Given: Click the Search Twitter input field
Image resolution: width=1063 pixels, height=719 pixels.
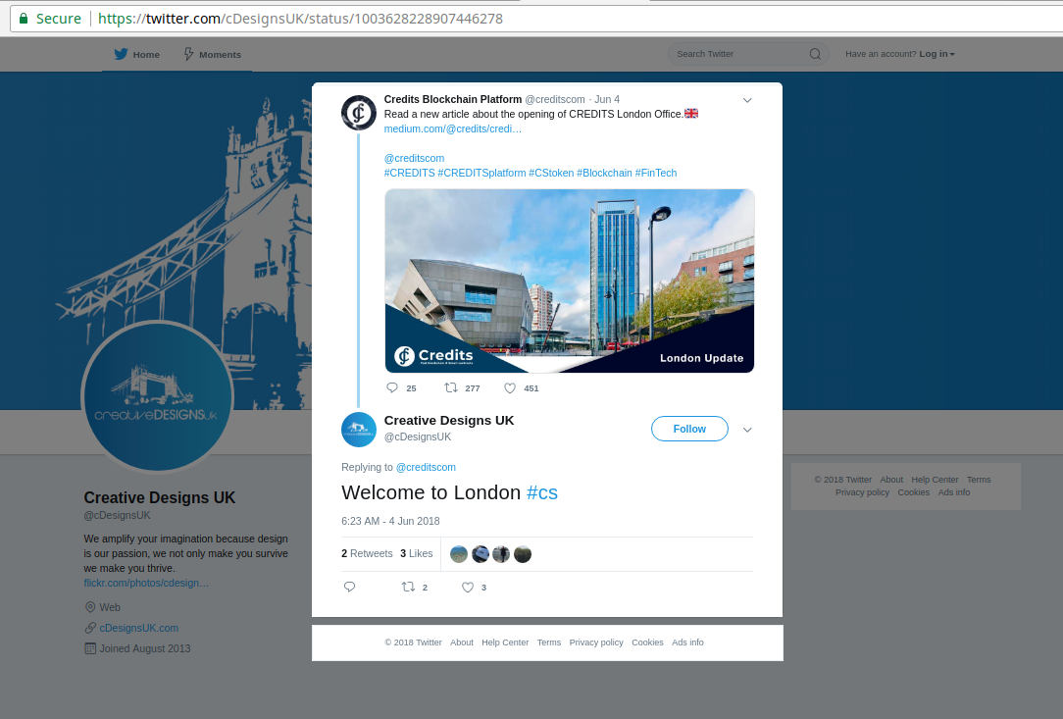Looking at the screenshot, I should 748,54.
